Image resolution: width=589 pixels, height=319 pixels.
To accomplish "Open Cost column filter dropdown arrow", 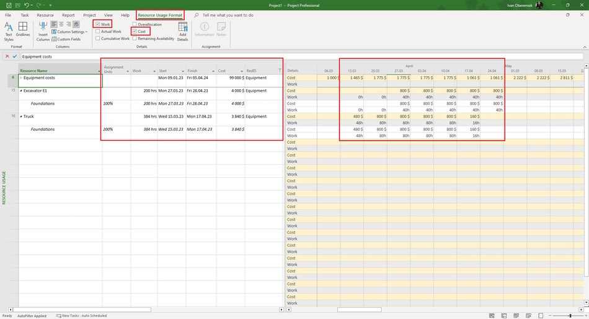I will point(242,71).
